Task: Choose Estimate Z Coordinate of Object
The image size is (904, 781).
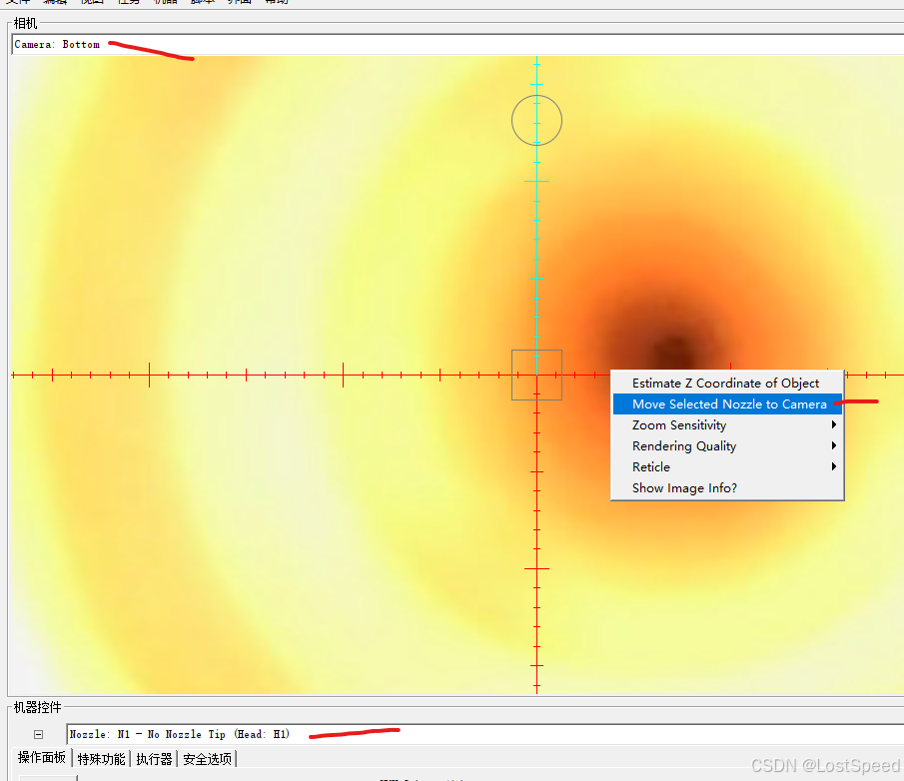Action: pyautogui.click(x=727, y=384)
